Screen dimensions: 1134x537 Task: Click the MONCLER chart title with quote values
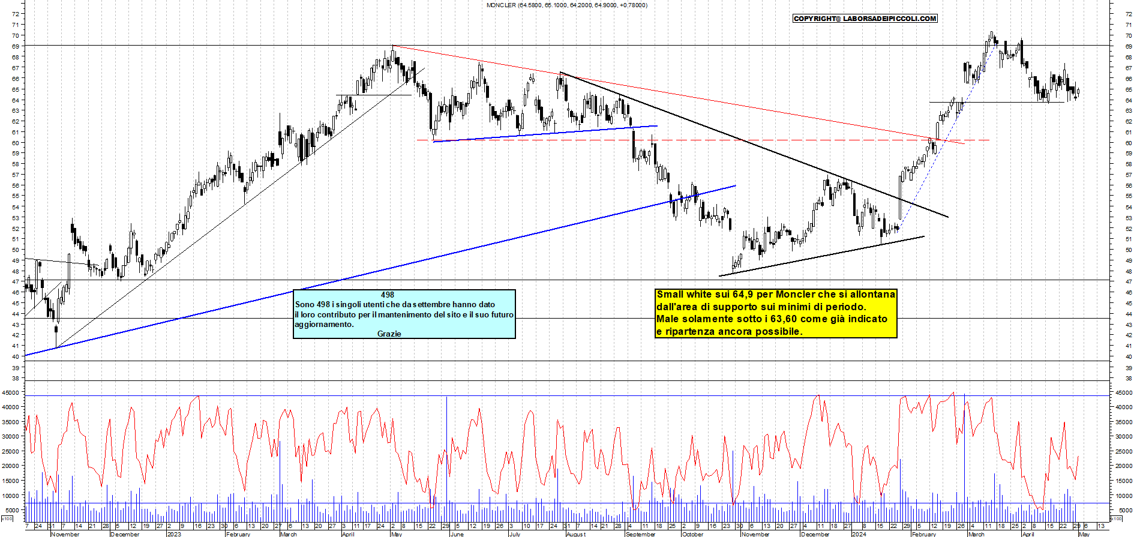pyautogui.click(x=566, y=5)
